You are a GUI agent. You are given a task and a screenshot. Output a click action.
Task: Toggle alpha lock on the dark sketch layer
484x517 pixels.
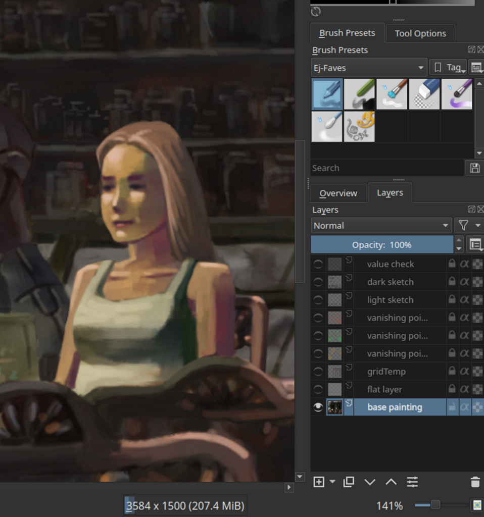pyautogui.click(x=464, y=282)
